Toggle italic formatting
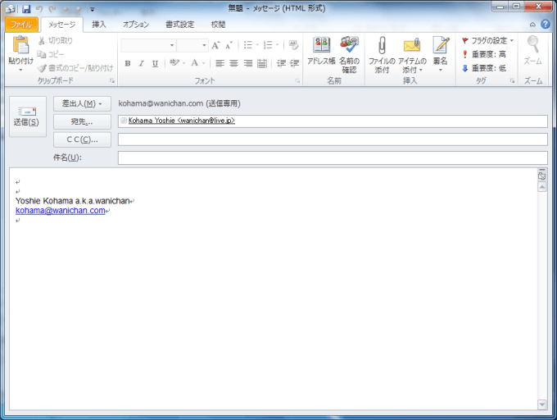 [x=142, y=63]
